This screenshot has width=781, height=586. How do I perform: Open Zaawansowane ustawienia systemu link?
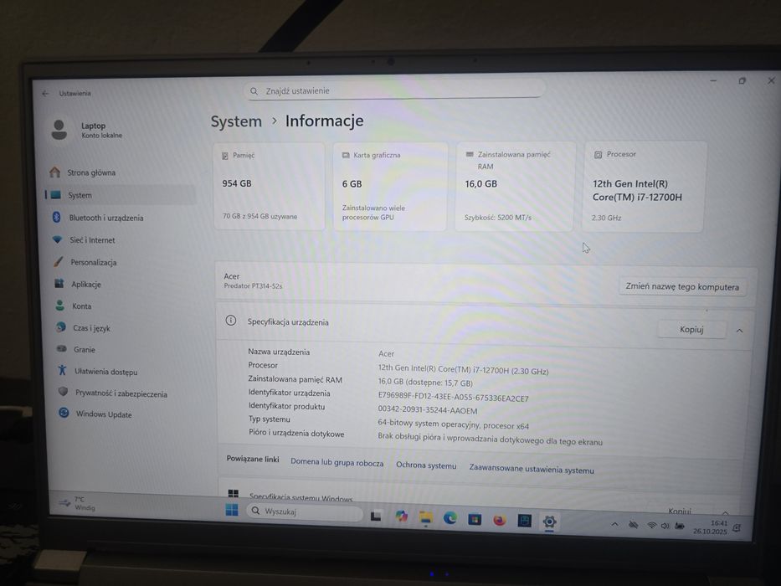point(532,470)
